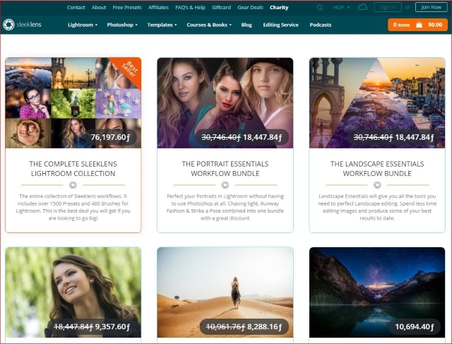The width and height of the screenshot is (452, 344).
Task: Click aperture emblem under Landscape Essentials Workflow Bundle
Action: [x=377, y=185]
